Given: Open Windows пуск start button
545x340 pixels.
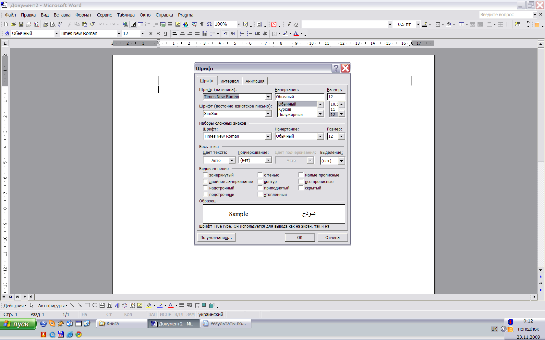Looking at the screenshot, I should coord(18,324).
